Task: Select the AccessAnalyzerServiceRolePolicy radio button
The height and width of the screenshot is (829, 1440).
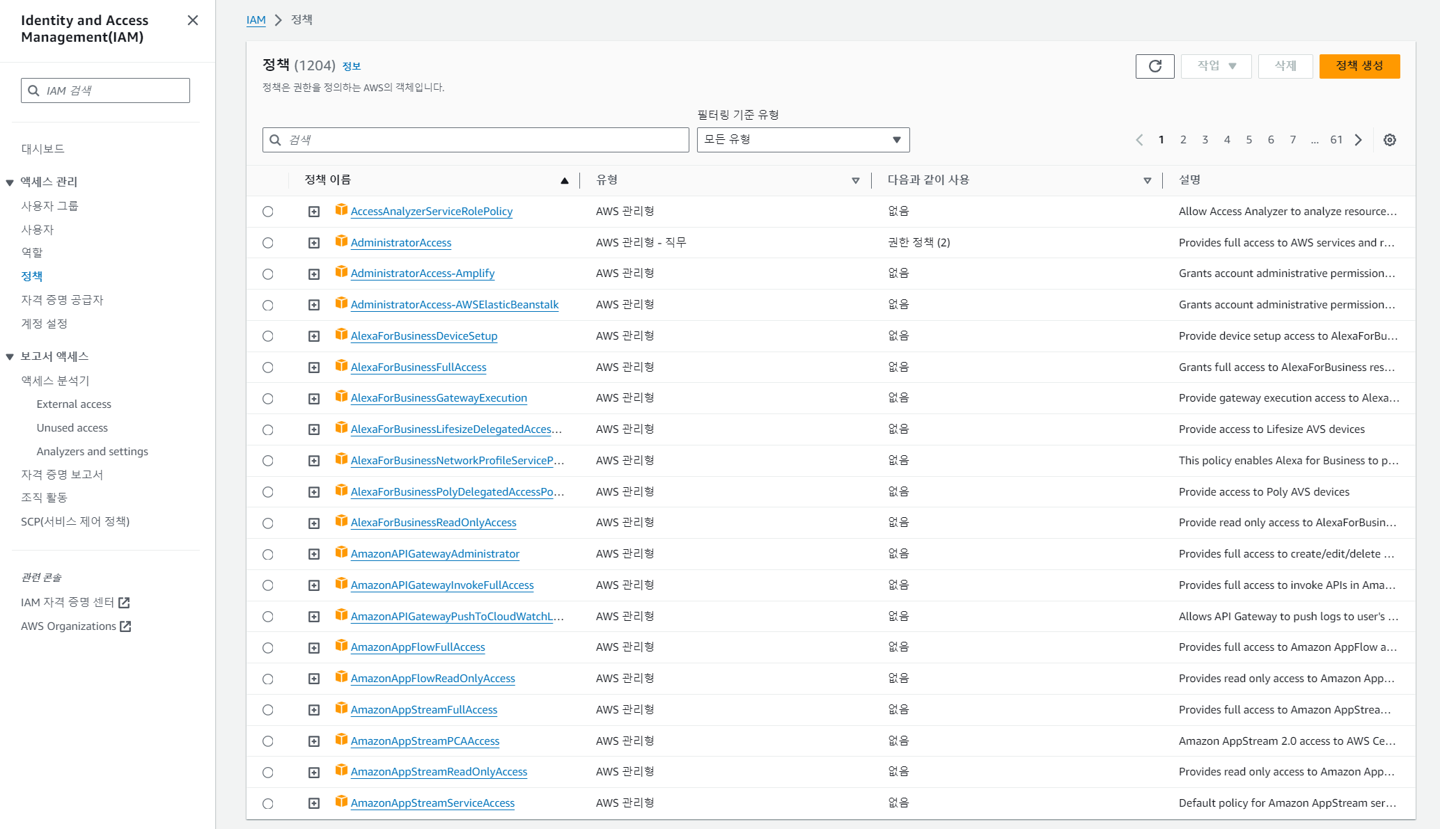Action: point(268,212)
